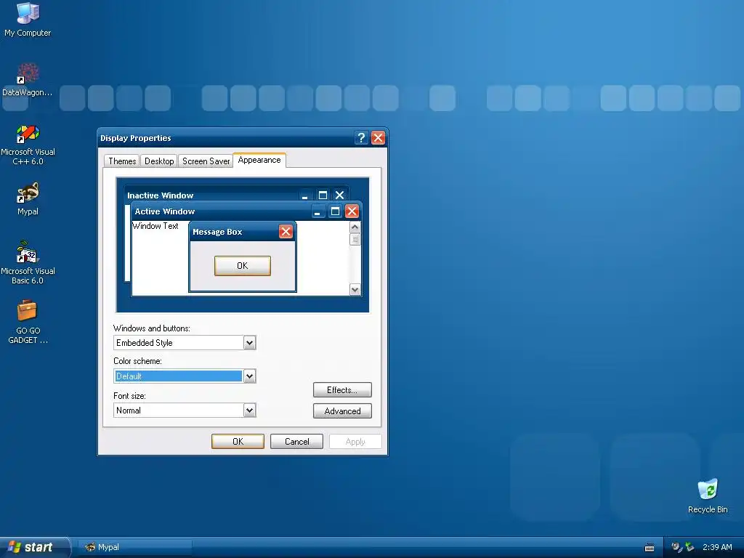Select Microsoft Visual C++ 6.0 shortcut

coord(28,145)
